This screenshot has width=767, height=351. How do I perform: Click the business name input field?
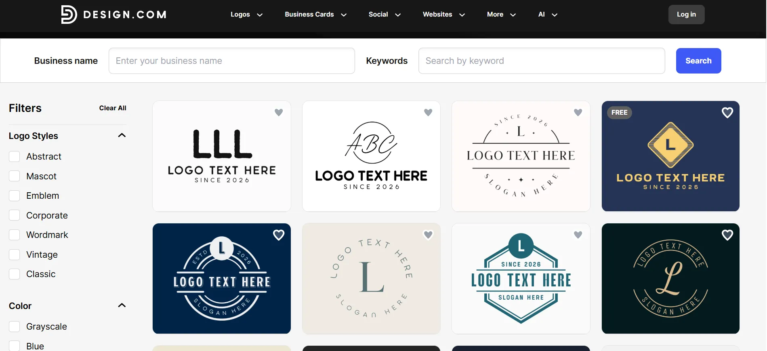[x=232, y=61]
